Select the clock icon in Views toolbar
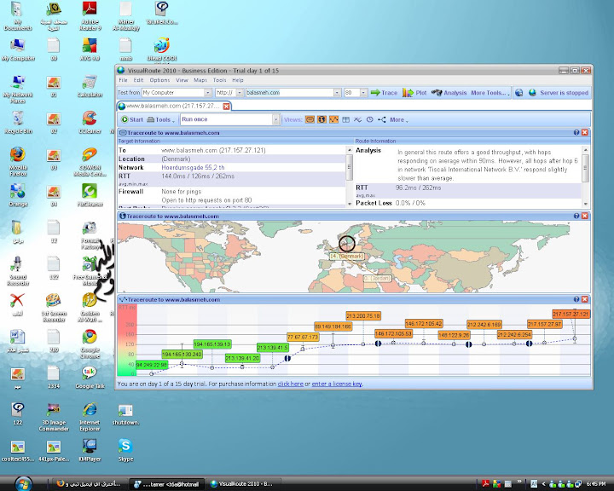Image resolution: width=614 pixels, height=491 pixels. 369,120
